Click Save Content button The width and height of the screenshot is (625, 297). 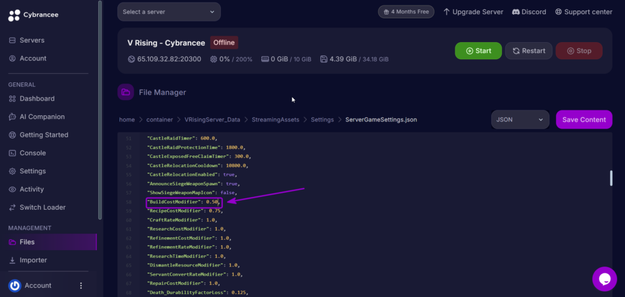pyautogui.click(x=584, y=120)
